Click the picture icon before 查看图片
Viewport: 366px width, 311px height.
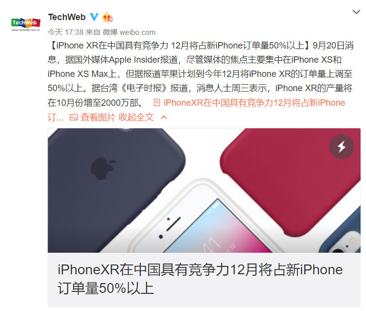(74, 117)
